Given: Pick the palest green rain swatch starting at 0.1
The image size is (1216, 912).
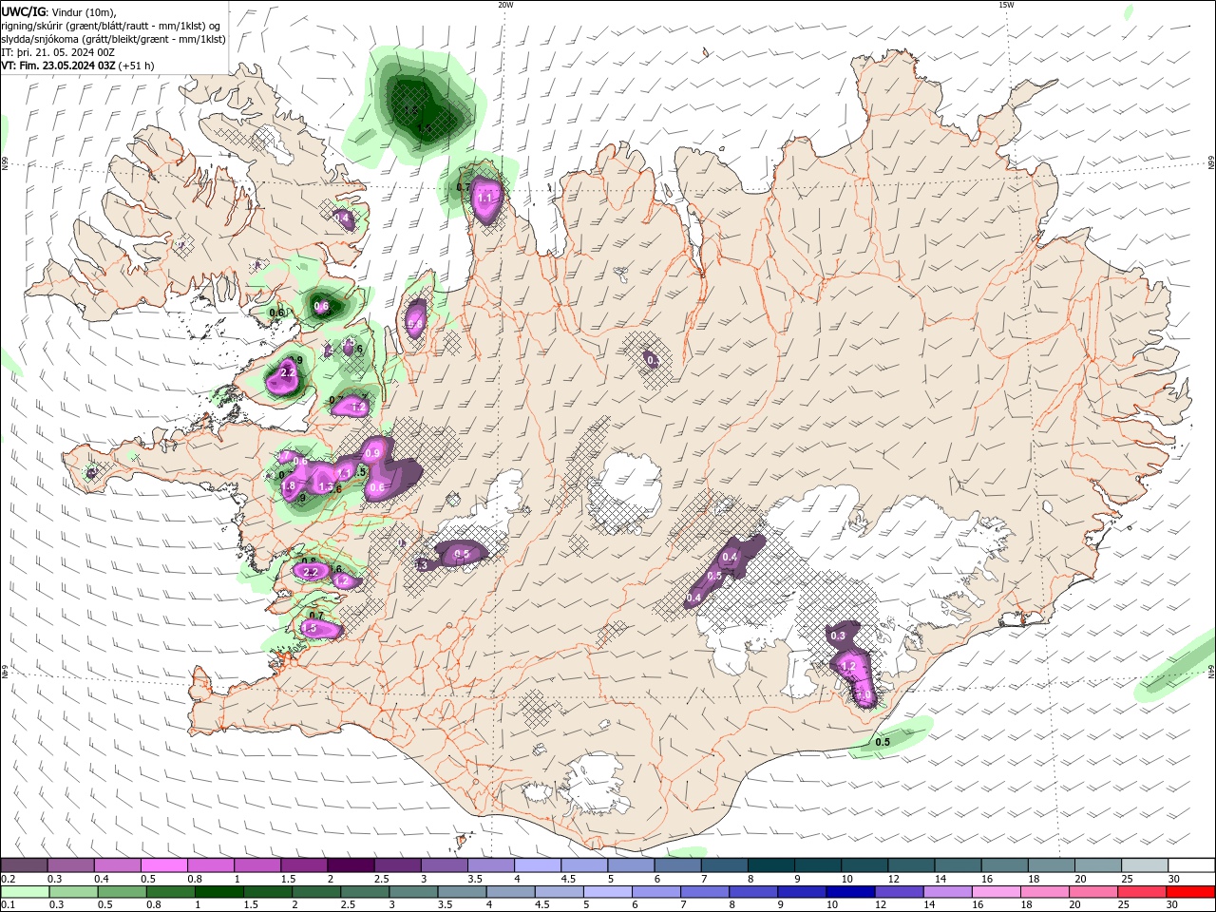Looking at the screenshot, I should click(x=24, y=892).
